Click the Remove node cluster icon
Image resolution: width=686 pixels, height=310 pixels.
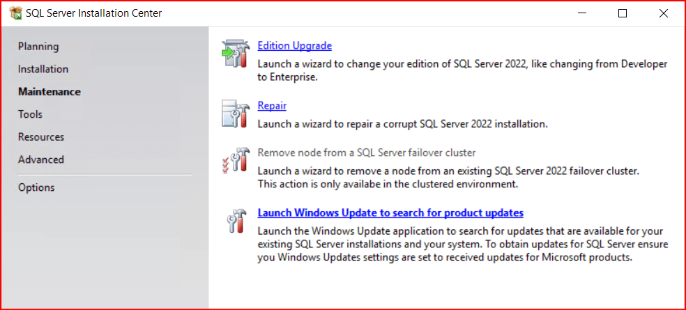tap(234, 160)
